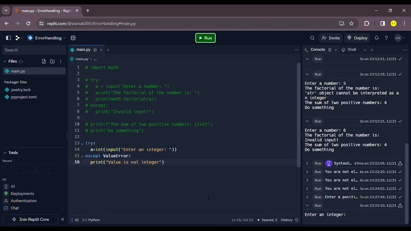
Task: Select main.py in the file tree
Action: coord(34,71)
